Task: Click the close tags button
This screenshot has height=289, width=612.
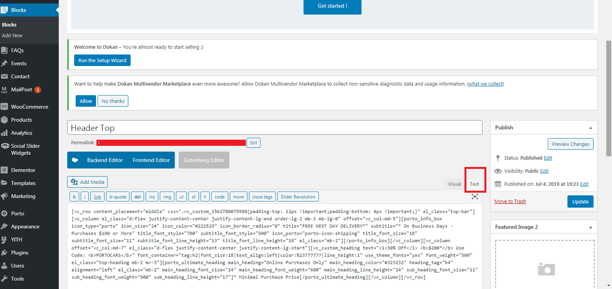Action: click(x=262, y=197)
